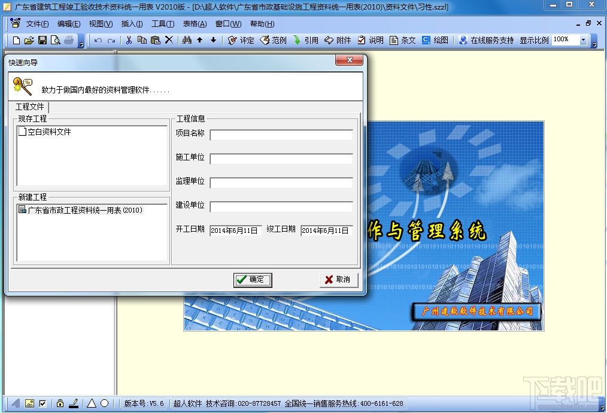This screenshot has width=607, height=413.
Task: Open the 插入(I) menu
Action: click(132, 24)
